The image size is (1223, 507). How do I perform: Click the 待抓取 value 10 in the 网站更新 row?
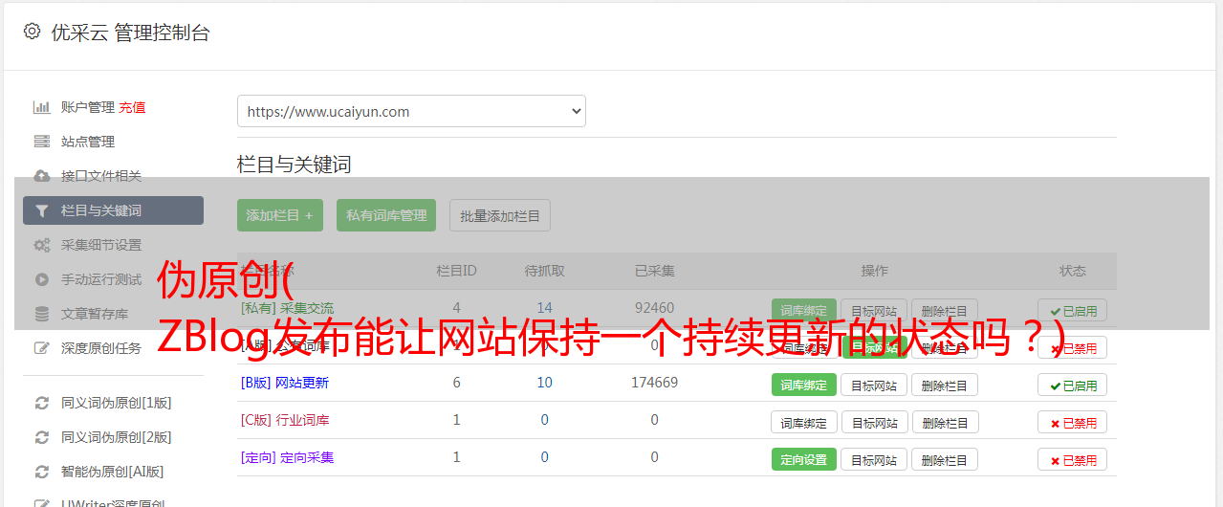pos(544,383)
